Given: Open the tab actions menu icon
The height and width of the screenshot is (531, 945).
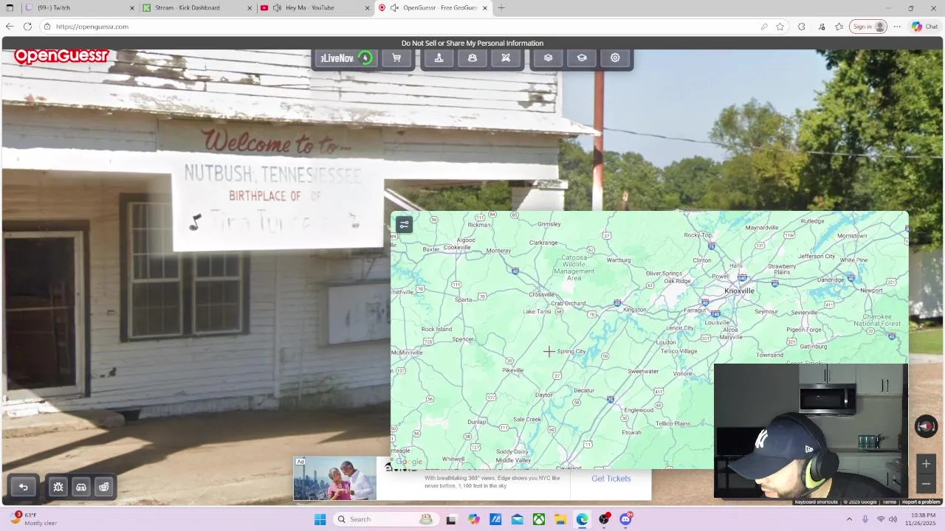Looking at the screenshot, I should click(10, 8).
